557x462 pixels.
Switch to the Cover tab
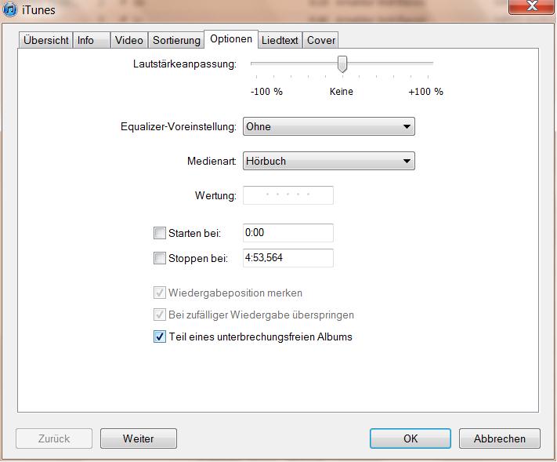320,40
